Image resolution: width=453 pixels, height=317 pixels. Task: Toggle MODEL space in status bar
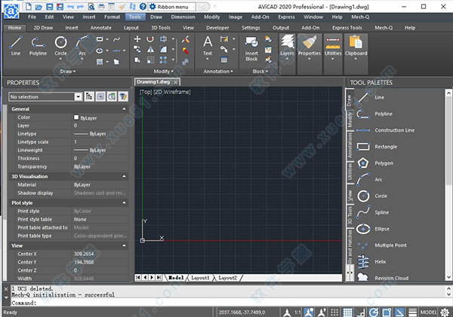click(428, 312)
